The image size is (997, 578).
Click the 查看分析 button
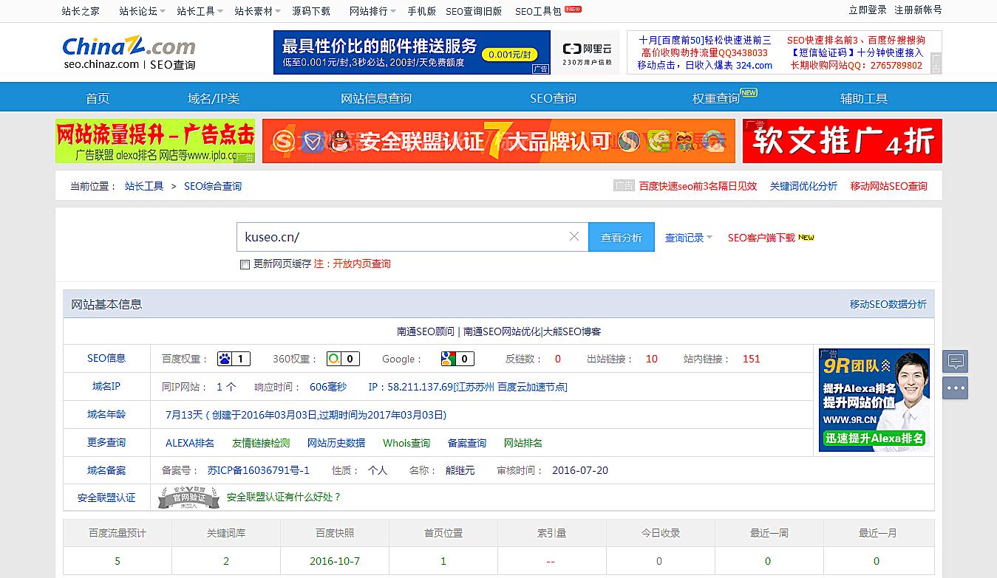(x=621, y=236)
